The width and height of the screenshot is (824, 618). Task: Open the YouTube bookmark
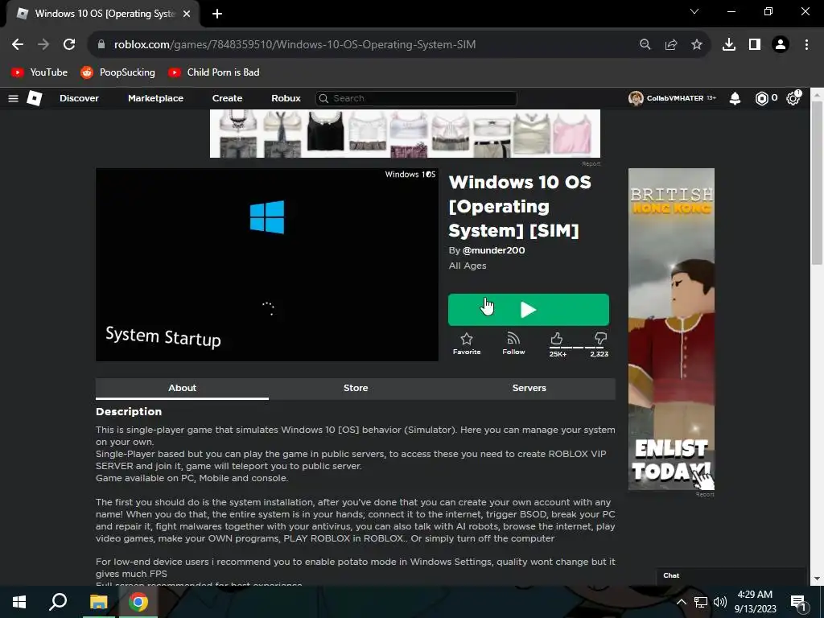point(40,72)
